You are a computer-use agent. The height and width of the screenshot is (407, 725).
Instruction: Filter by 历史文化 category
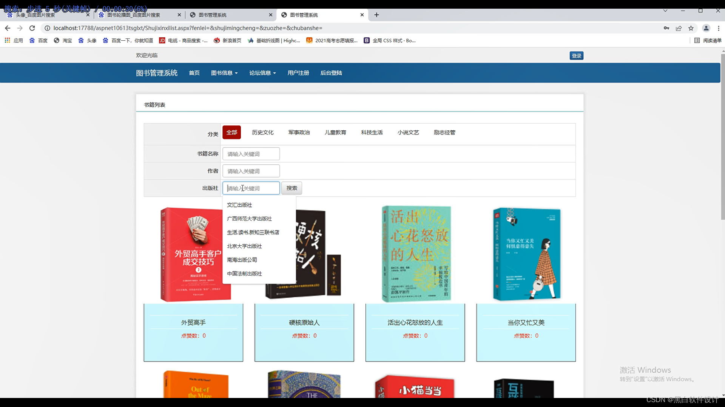[x=263, y=132]
